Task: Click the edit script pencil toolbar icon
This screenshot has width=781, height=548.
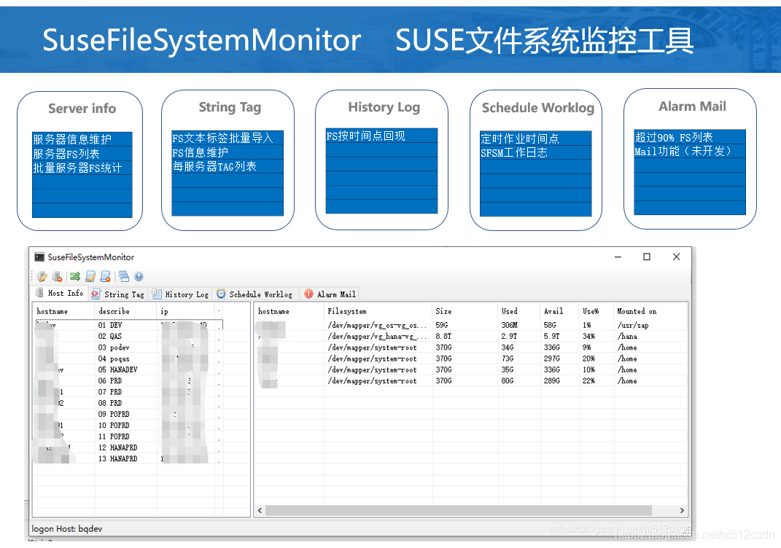Action: click(x=90, y=276)
